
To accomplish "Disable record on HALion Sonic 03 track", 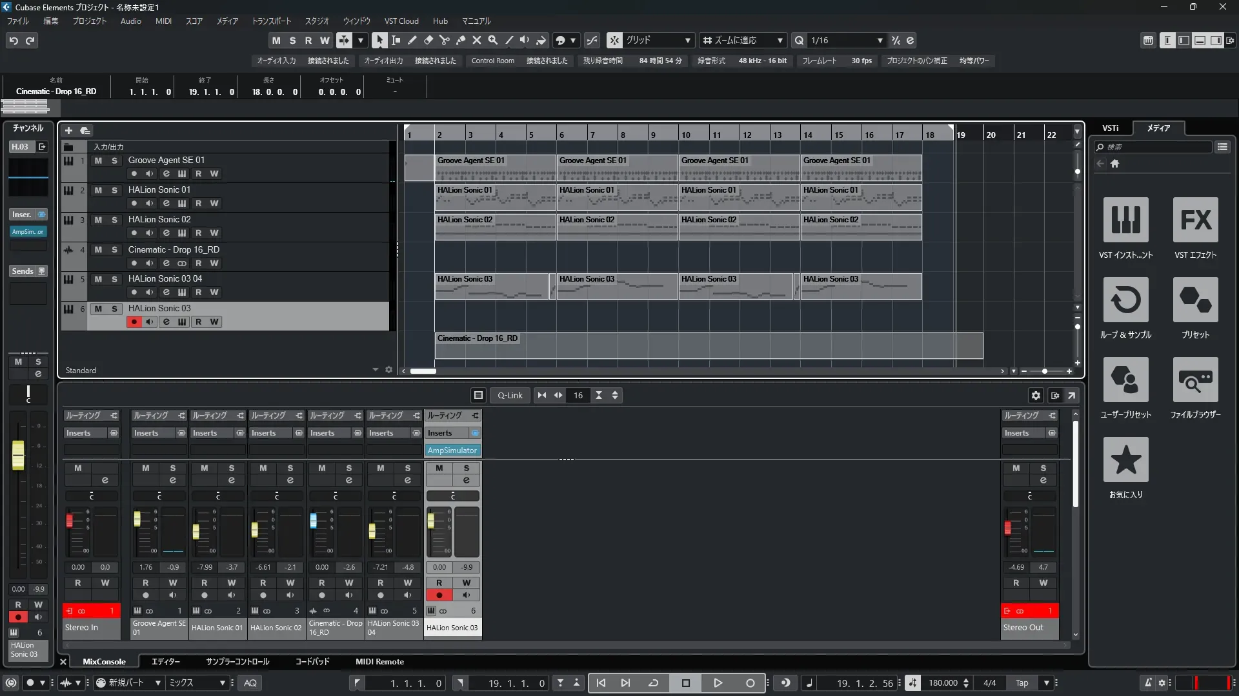I will [134, 322].
